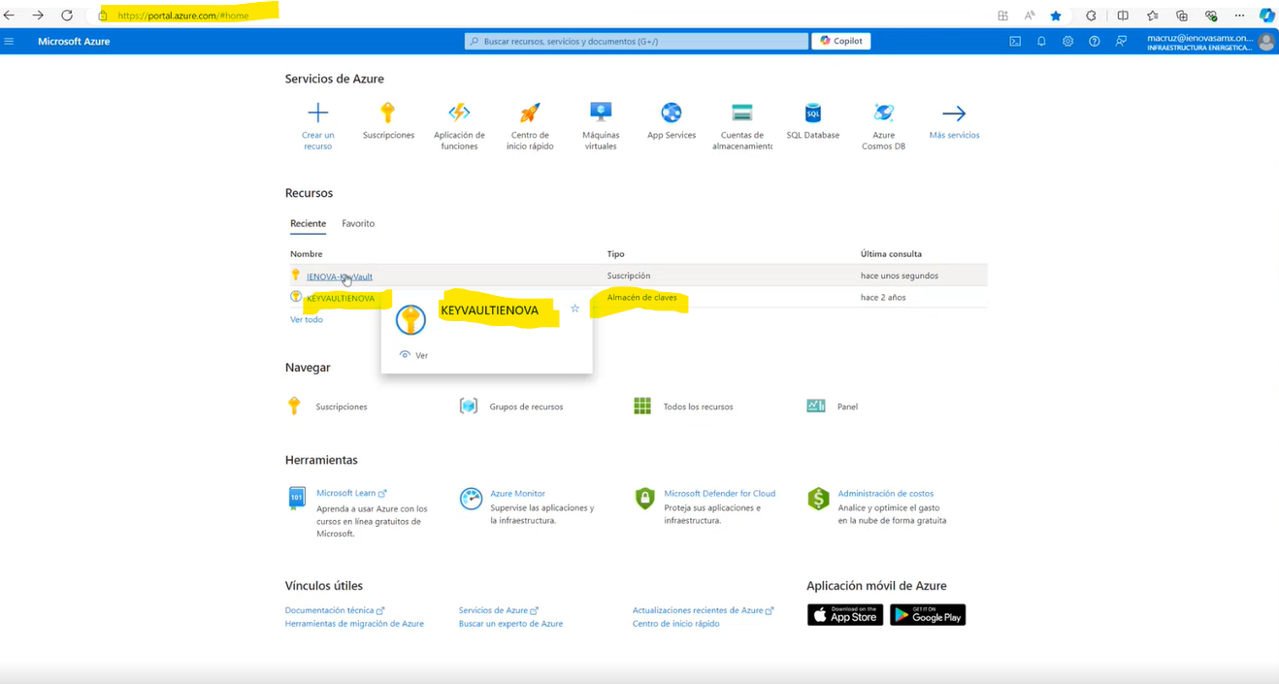This screenshot has height=684, width=1279.
Task: Click the Microsoft Azure home title
Action: pos(74,42)
